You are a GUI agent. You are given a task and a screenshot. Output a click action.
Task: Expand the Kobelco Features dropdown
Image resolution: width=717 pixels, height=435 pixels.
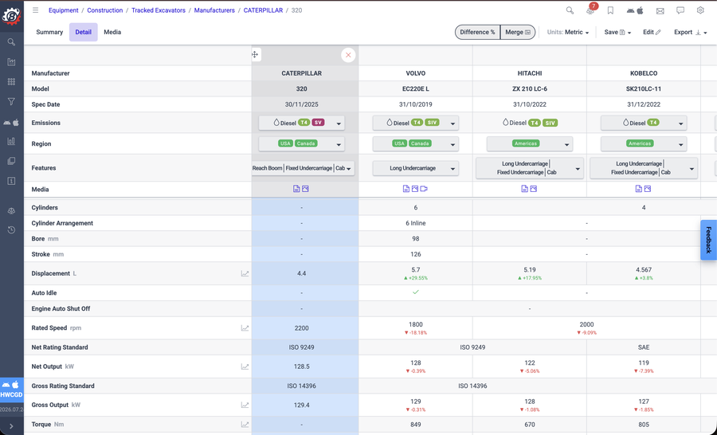644,168
